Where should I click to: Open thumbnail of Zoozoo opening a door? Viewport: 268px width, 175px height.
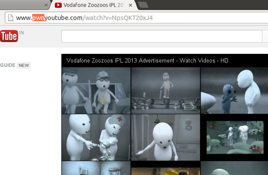[x=166, y=137]
